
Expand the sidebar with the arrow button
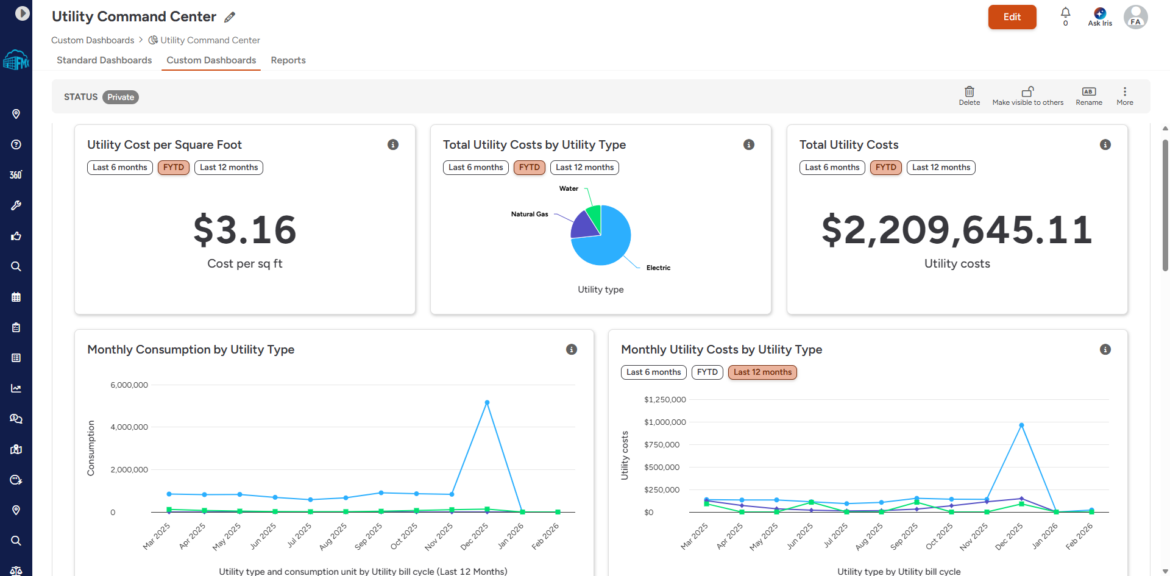click(23, 13)
